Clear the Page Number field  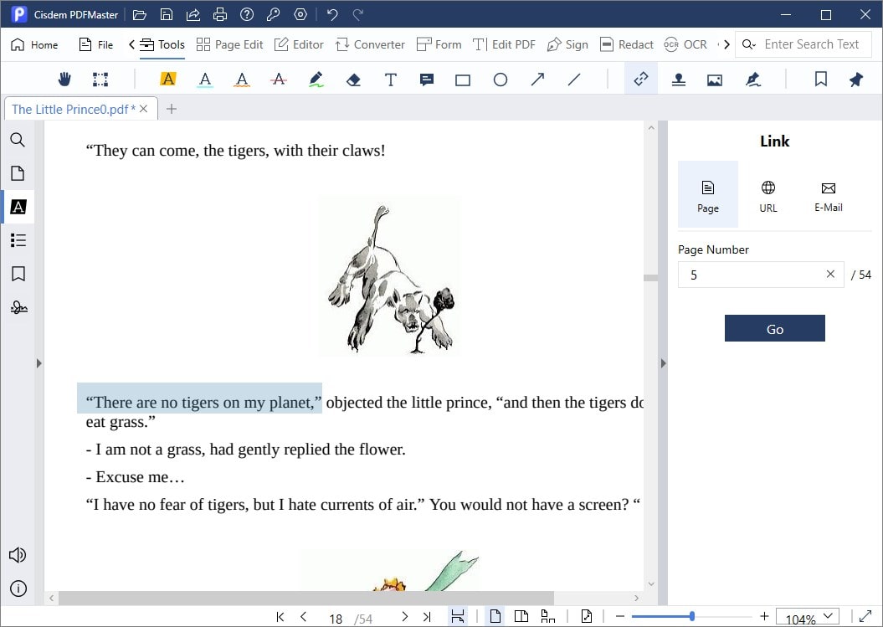tap(830, 274)
